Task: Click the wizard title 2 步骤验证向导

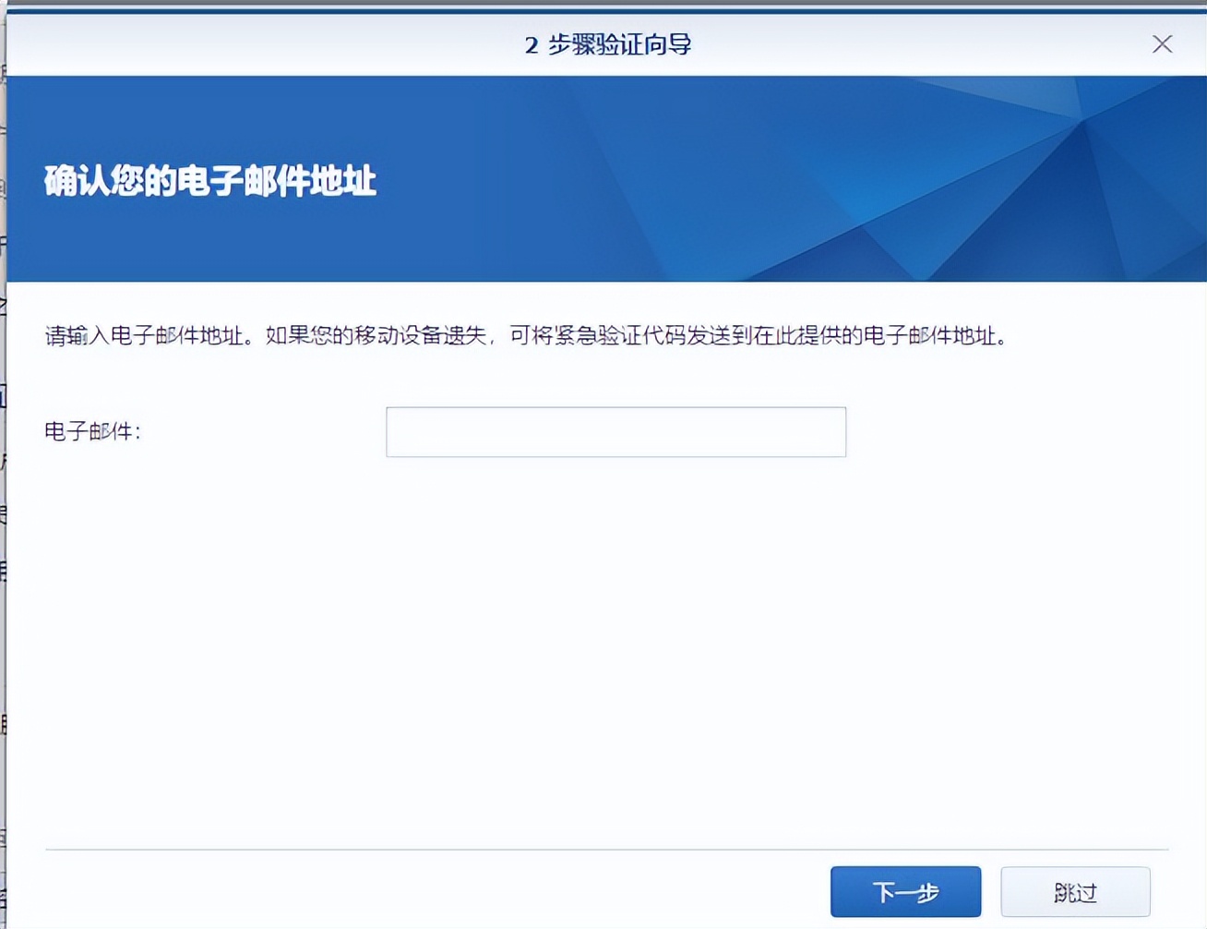Action: pos(603,43)
